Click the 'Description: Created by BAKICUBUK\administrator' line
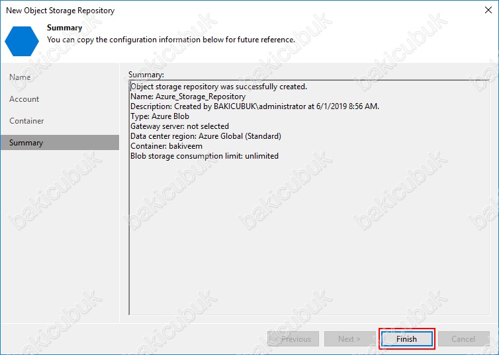Image resolution: width=499 pixels, height=355 pixels. (255, 106)
